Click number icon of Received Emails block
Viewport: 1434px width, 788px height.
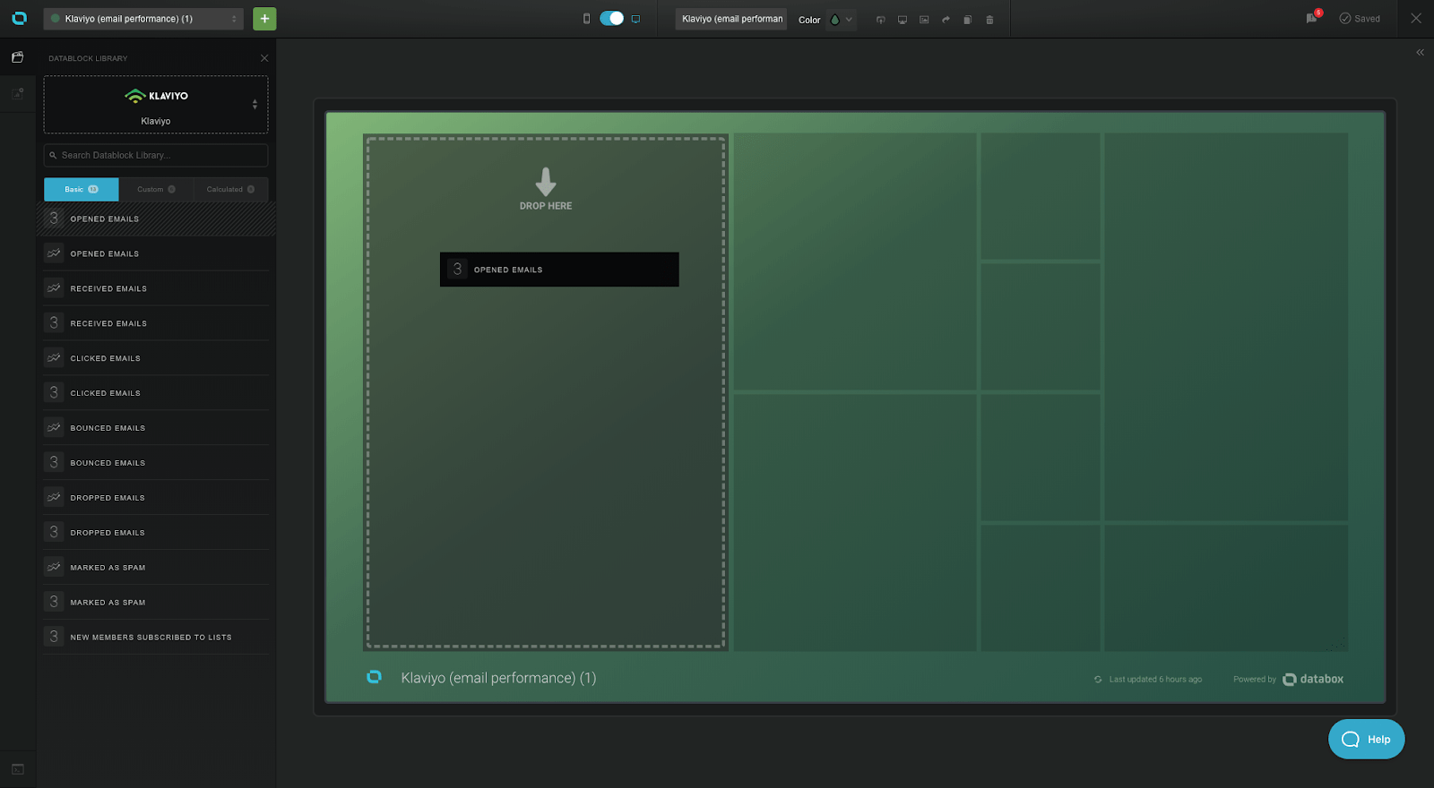click(x=54, y=323)
